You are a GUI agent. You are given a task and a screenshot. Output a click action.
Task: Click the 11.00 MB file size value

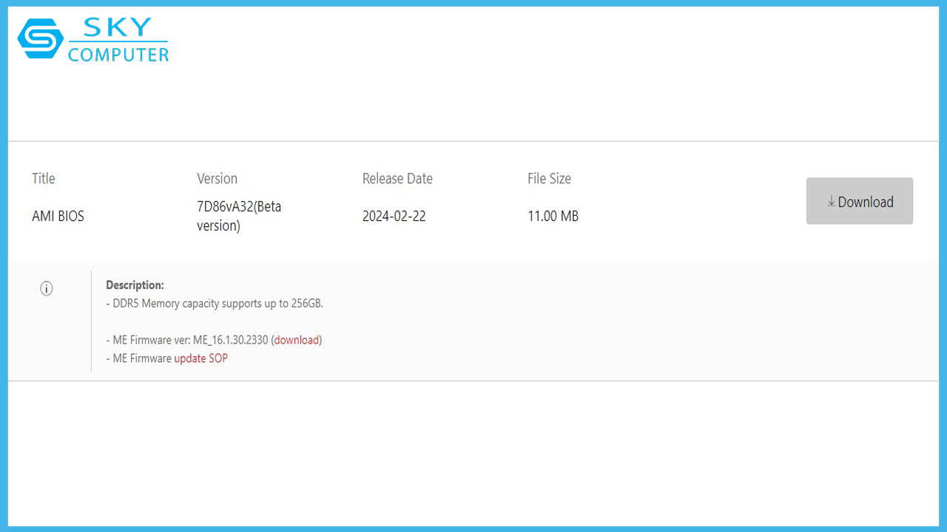click(x=553, y=216)
